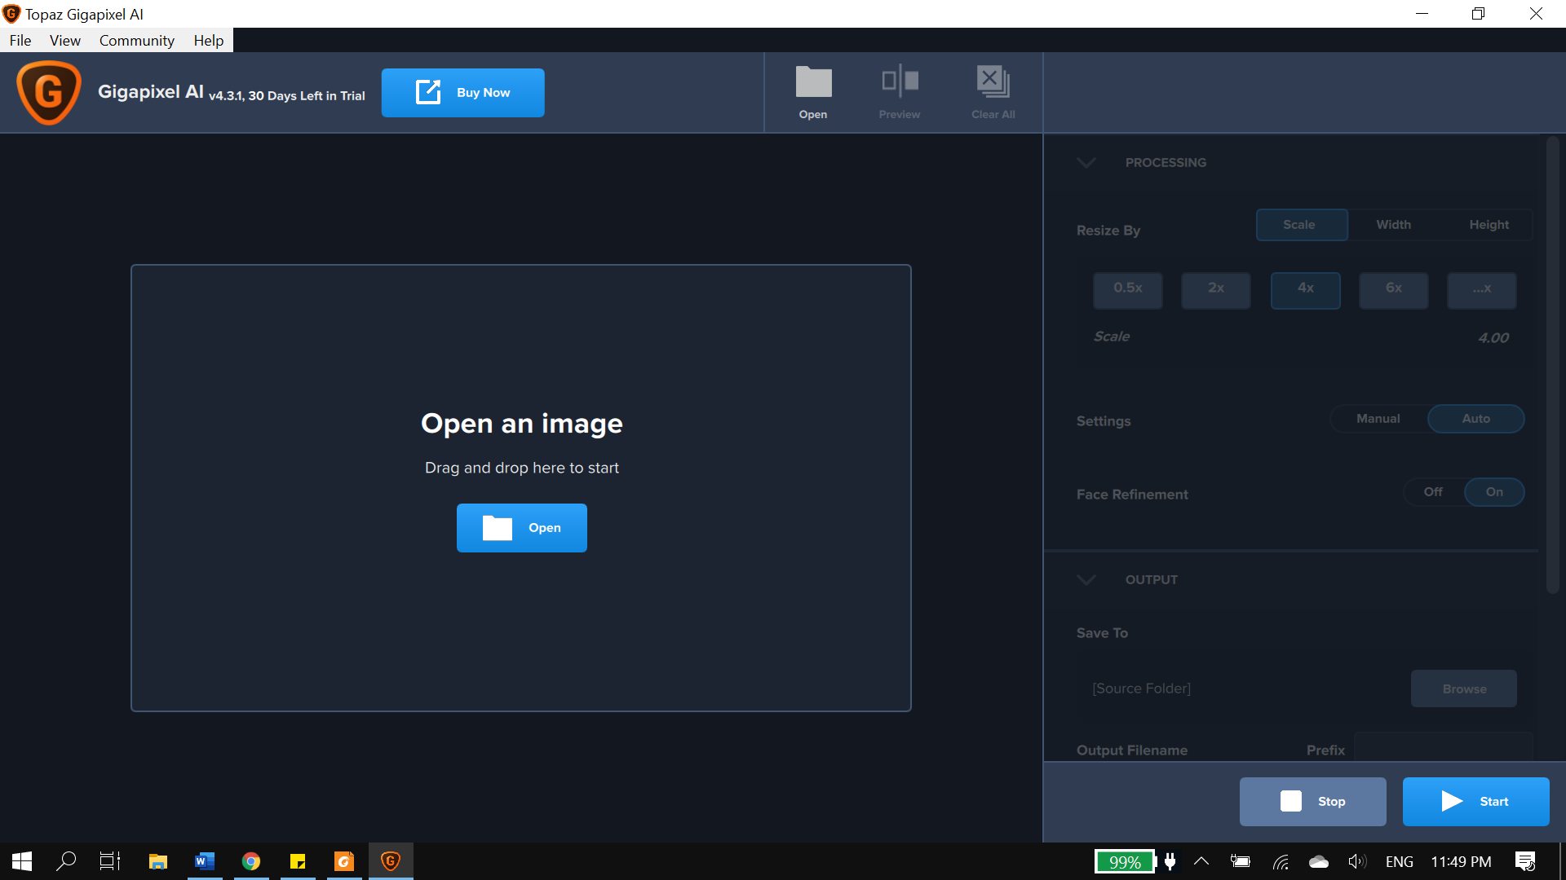Click the ENG language indicator
The height and width of the screenshot is (880, 1566).
[x=1399, y=861]
